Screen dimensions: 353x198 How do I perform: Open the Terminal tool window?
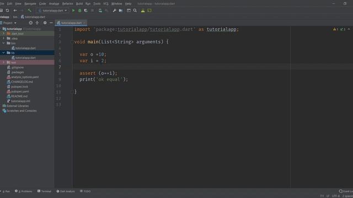44,191
